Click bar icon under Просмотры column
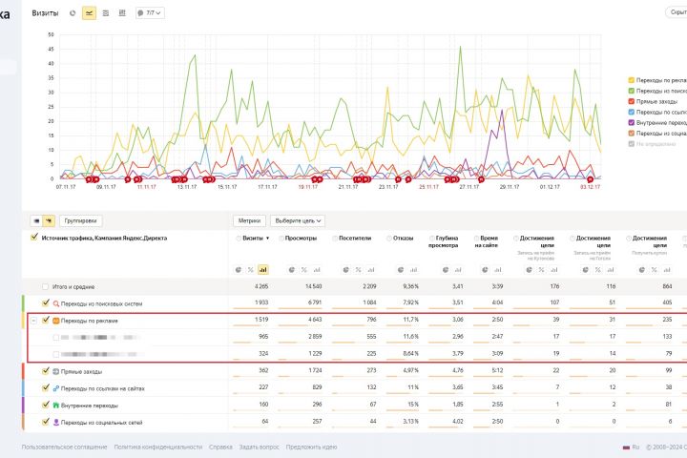The image size is (687, 458). click(317, 269)
